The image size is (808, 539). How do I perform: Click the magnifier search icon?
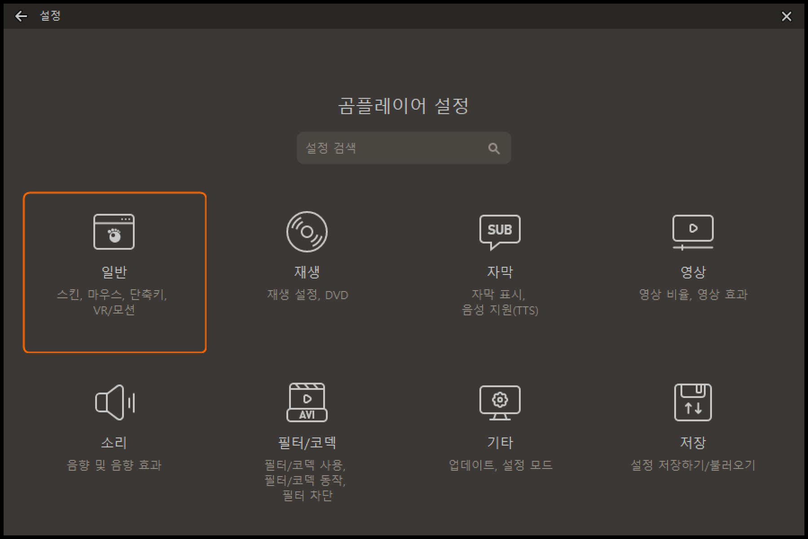click(x=494, y=148)
